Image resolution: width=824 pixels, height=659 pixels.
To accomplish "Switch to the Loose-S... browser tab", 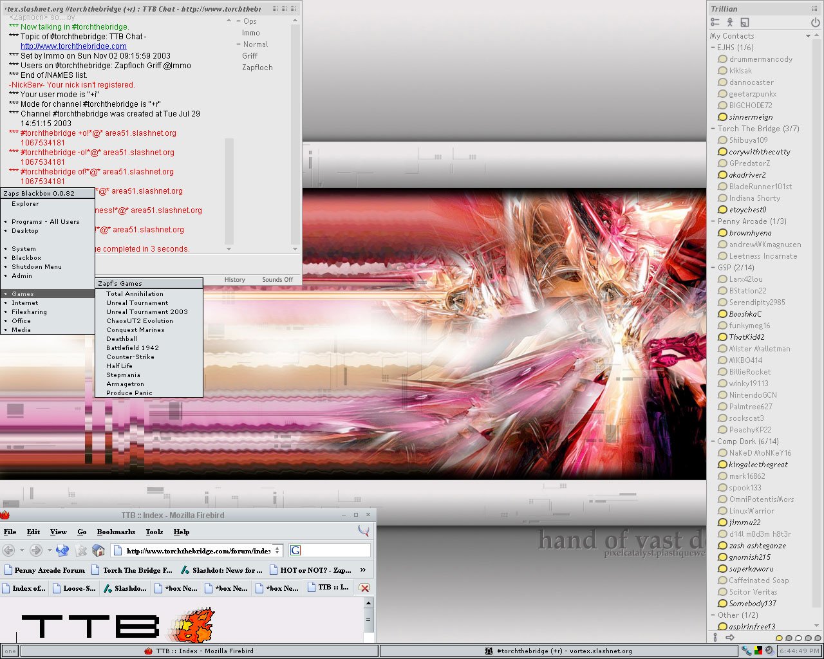I will (74, 588).
